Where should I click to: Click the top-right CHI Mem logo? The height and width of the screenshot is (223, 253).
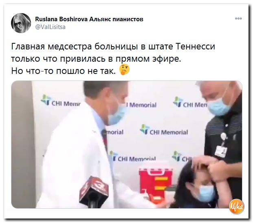190,103
